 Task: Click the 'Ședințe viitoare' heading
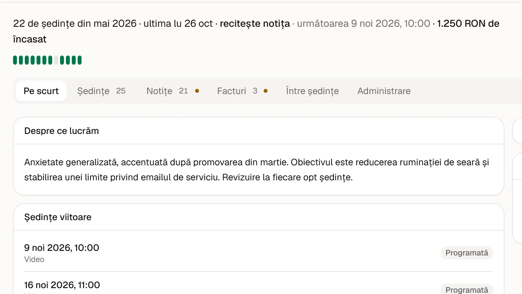click(x=58, y=217)
